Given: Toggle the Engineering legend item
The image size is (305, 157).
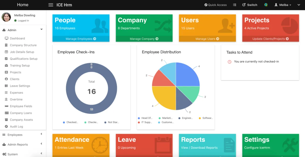Looking at the screenshot, I should pyautogui.click(x=186, y=118).
